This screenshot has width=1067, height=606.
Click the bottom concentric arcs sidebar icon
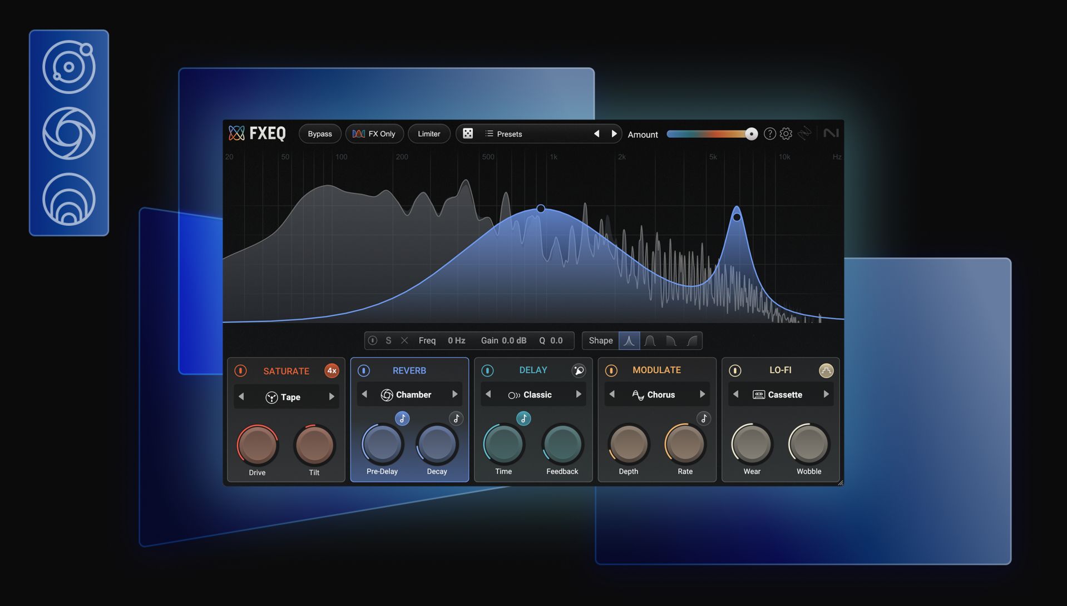click(x=69, y=199)
